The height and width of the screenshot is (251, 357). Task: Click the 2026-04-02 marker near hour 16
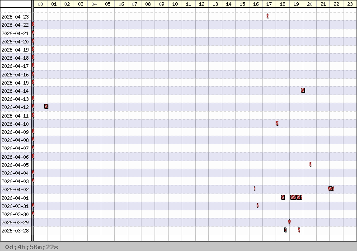(x=254, y=189)
